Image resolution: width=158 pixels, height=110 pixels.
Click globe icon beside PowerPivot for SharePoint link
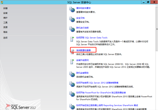pyautogui.click(x=72, y=94)
